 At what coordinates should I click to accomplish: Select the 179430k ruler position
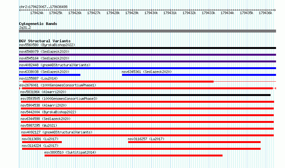151,13
